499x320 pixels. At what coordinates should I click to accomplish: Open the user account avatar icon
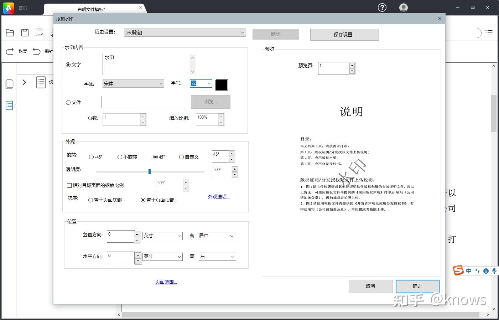404,7
